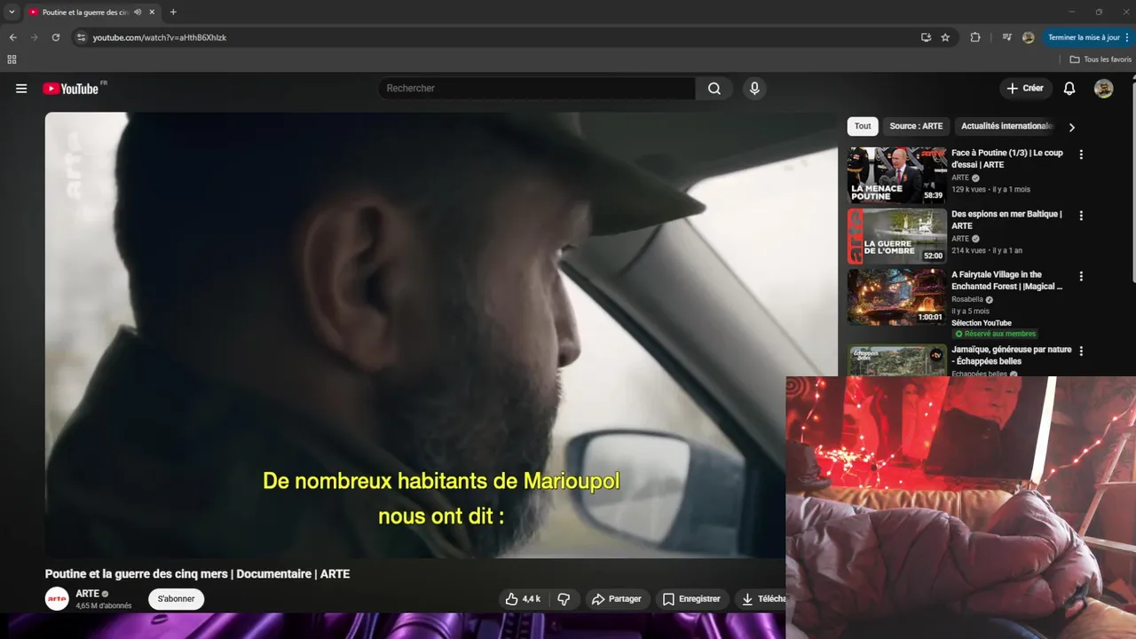Subscribe with the S'abonner button
The width and height of the screenshot is (1136, 639).
tap(176, 599)
